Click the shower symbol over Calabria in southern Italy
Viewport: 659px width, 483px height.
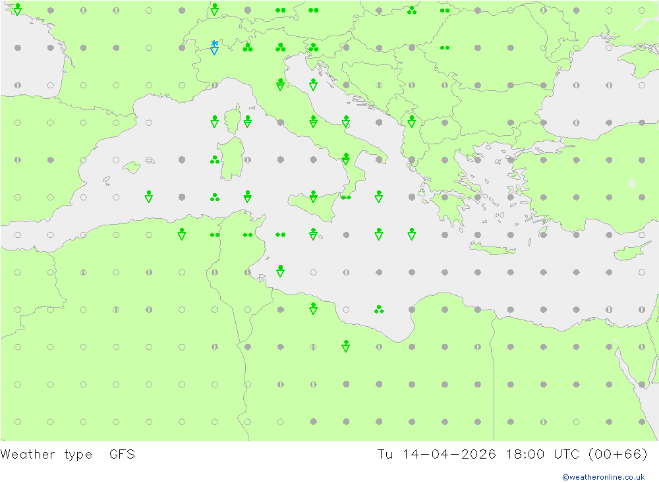click(x=346, y=159)
